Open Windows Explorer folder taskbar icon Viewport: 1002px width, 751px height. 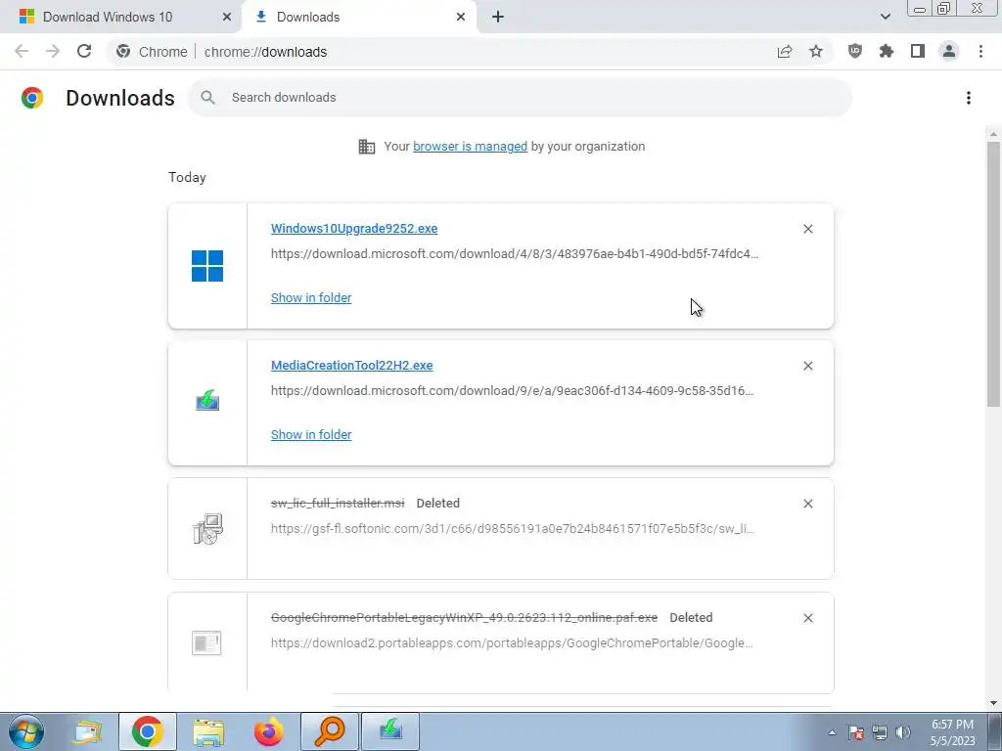(208, 731)
